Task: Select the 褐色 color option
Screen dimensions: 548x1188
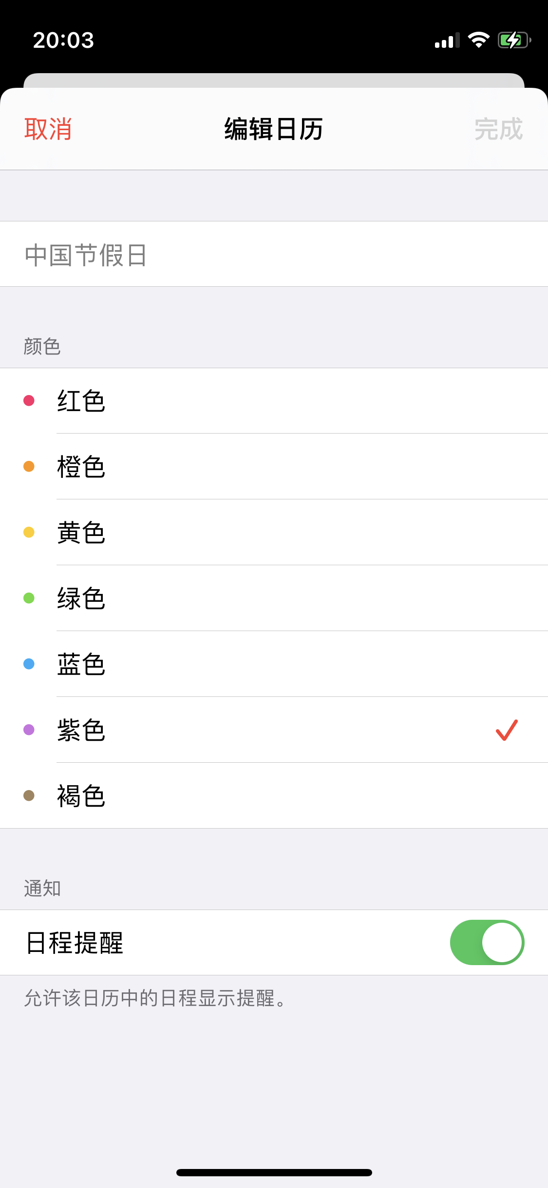Action: click(x=81, y=796)
